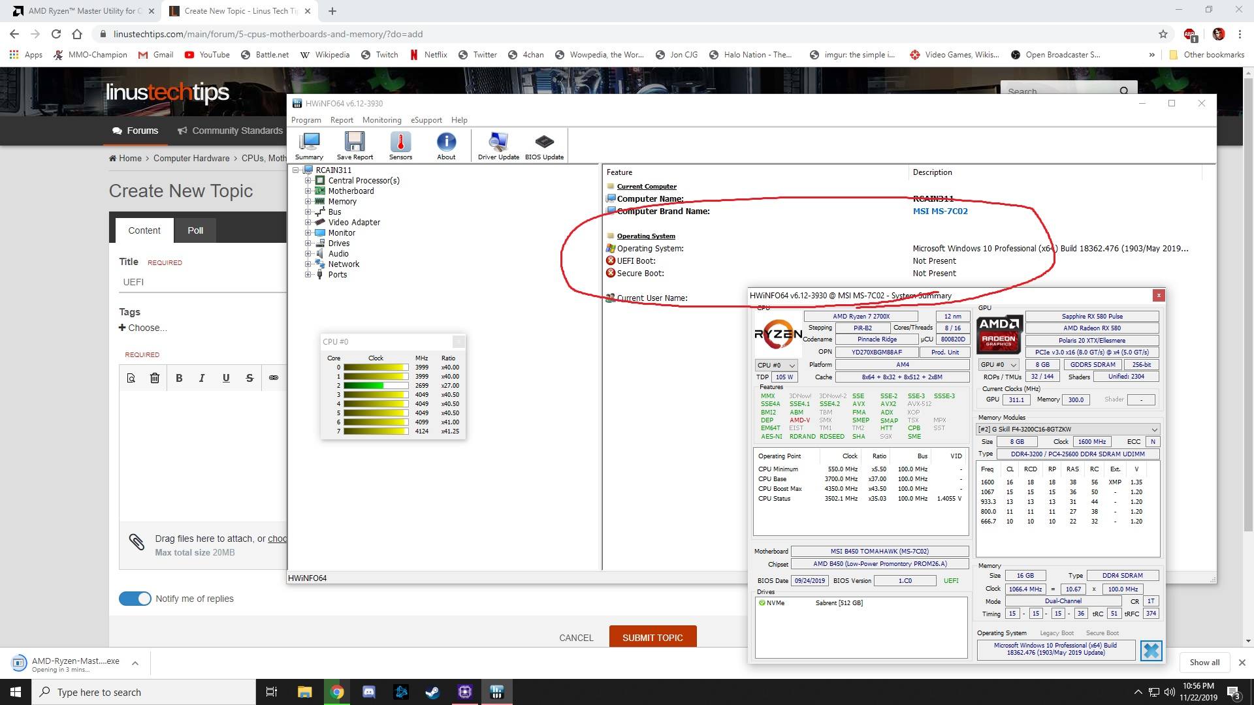This screenshot has width=1254, height=705.
Task: Toggle the Notify me of replies switch
Action: point(135,599)
